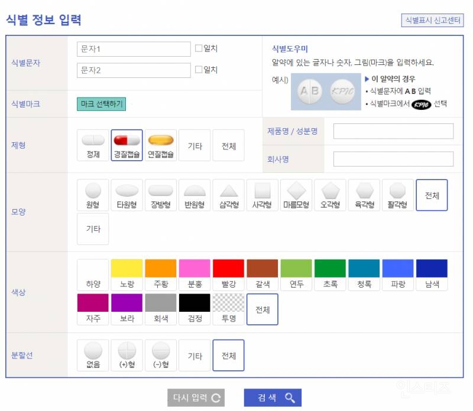Select the 육각형 hexagon shape icon
Image resolution: width=473 pixels, height=411 pixels.
click(x=364, y=195)
